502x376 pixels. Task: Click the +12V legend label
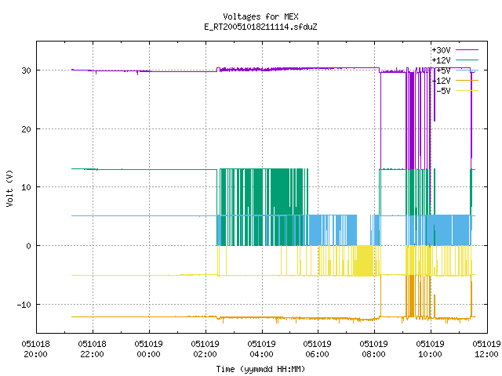[441, 60]
